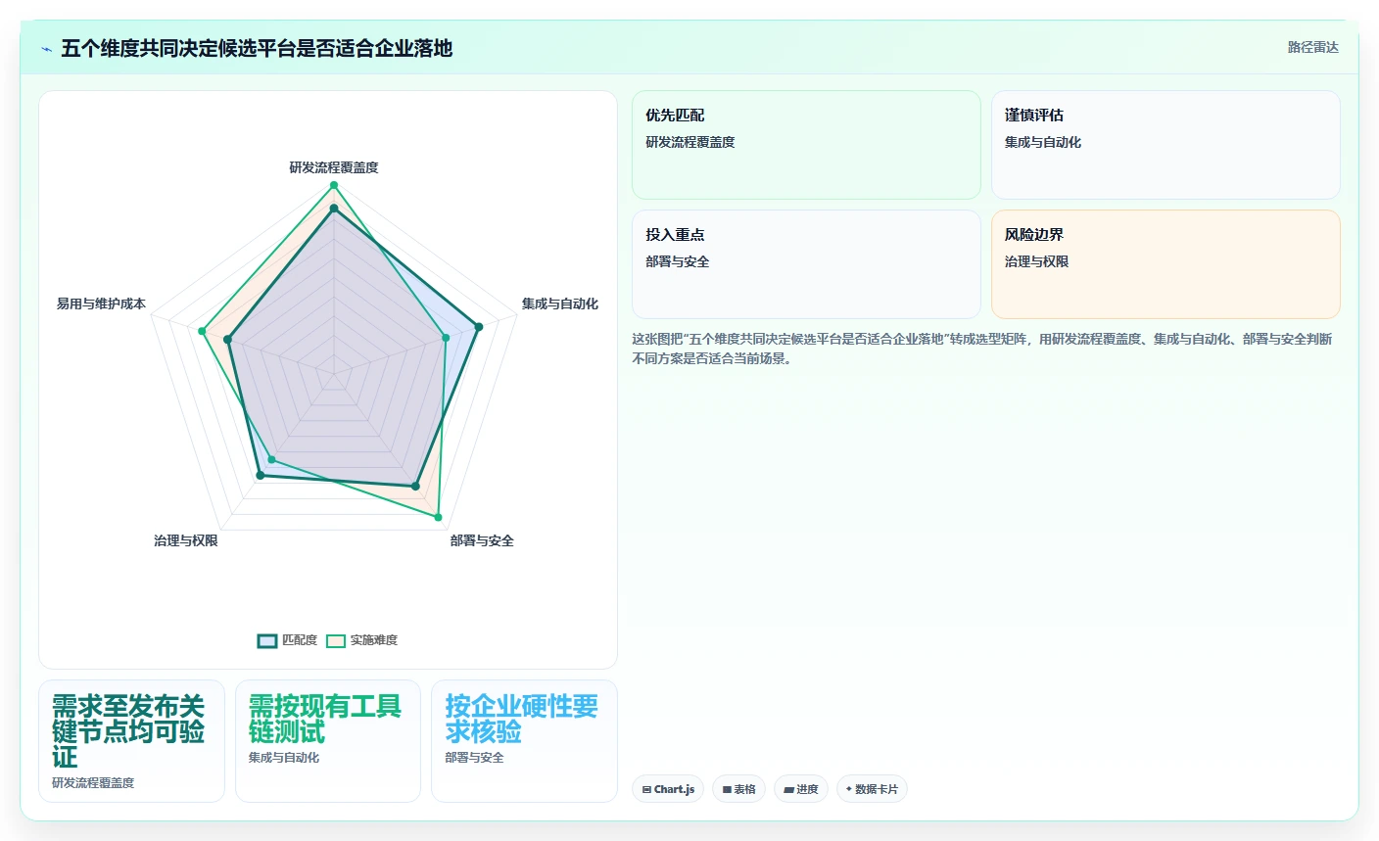Click the description paragraph starting 这张图把
1379x841 pixels.
981,349
